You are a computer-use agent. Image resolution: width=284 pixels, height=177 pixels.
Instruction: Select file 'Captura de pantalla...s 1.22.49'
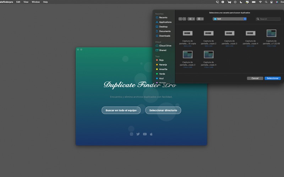click(x=271, y=38)
